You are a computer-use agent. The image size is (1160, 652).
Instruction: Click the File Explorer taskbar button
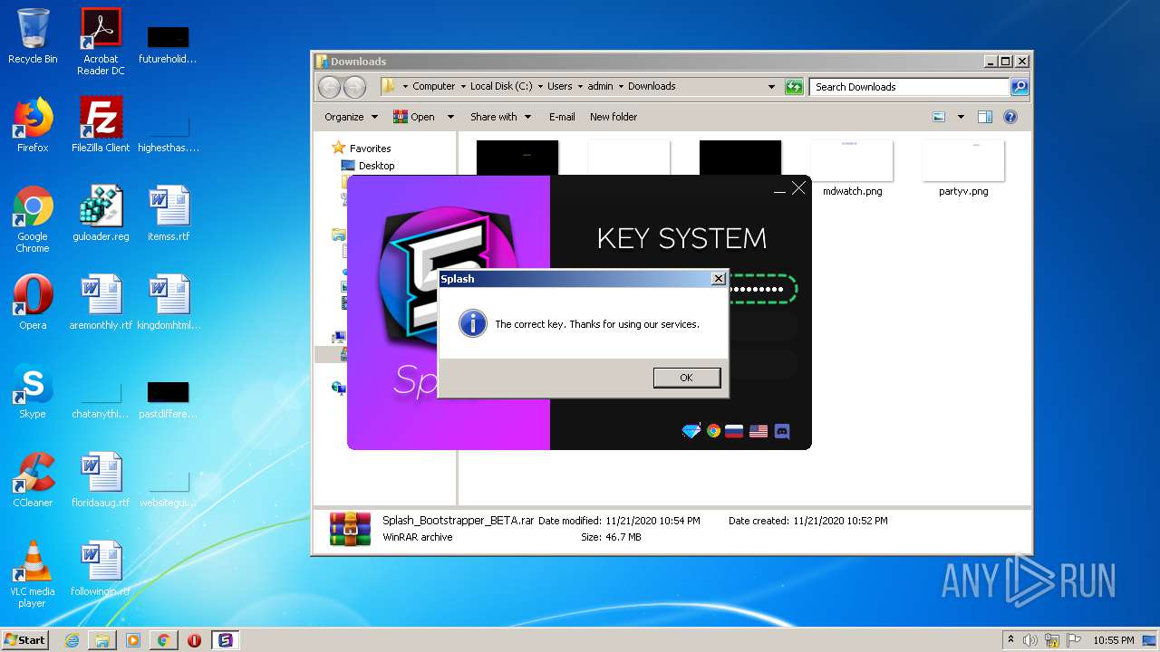tap(102, 640)
